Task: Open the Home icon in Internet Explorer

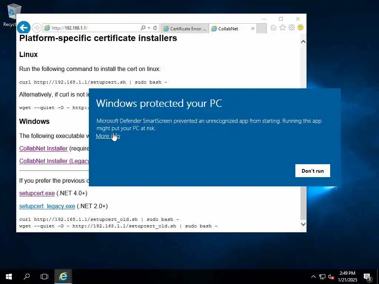Action: pyautogui.click(x=274, y=27)
